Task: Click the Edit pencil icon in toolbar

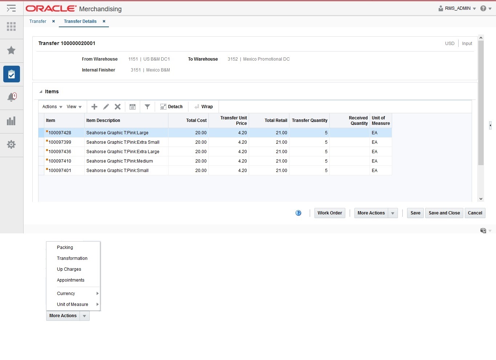Action: tap(106, 107)
